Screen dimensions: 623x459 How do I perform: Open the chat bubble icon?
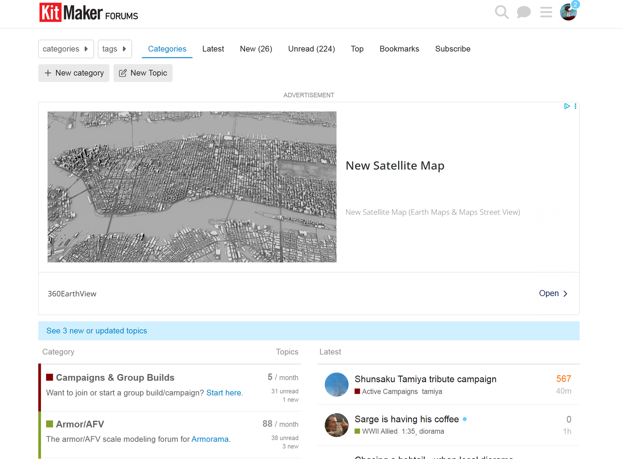[x=523, y=12]
